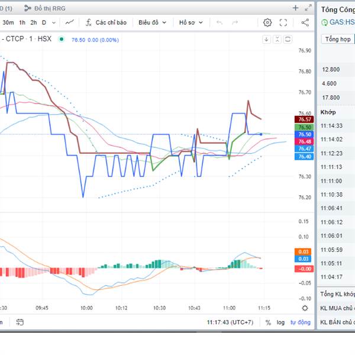
Task: Add a new tab with plus icon
Action: [295, 8]
